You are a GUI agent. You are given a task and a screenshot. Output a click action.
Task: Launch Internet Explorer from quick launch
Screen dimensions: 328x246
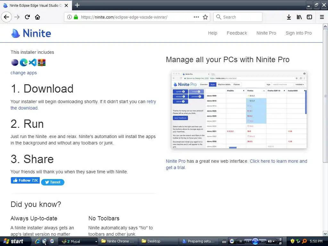point(37,241)
